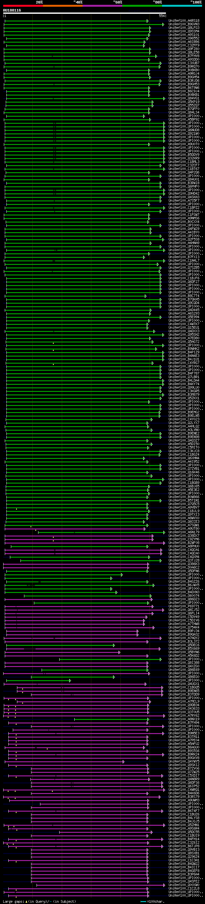205x904 pixels.
Task: Open hit UniRef100_A8IRR6
Action: [184, 42]
